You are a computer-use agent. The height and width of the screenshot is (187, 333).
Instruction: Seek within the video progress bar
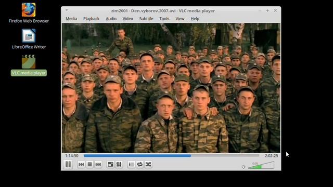point(171,156)
